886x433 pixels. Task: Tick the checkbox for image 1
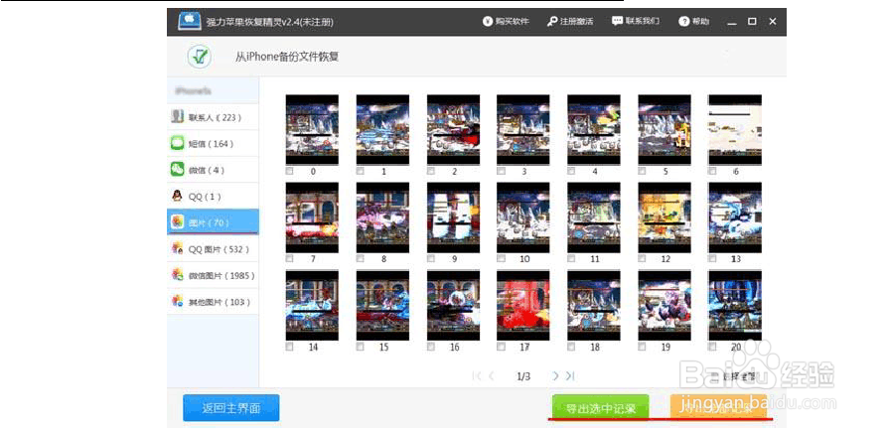360,171
